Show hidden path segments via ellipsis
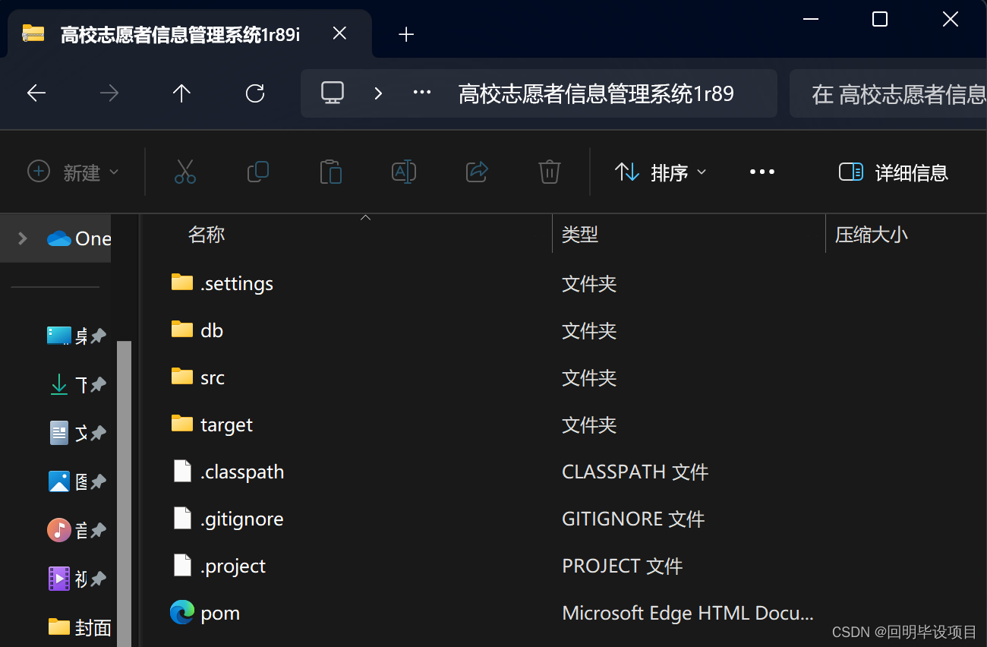The width and height of the screenshot is (987, 647). [422, 93]
